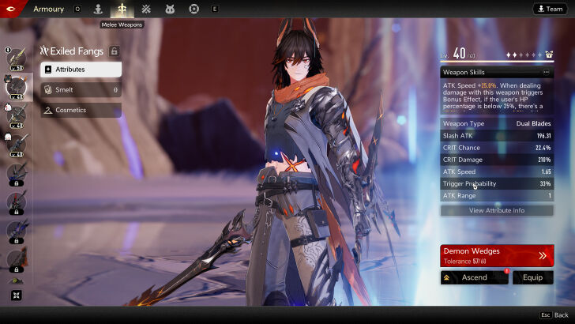The height and width of the screenshot is (324, 575).
Task: Select the Melee Weapons sword icon tab
Action: point(122,9)
